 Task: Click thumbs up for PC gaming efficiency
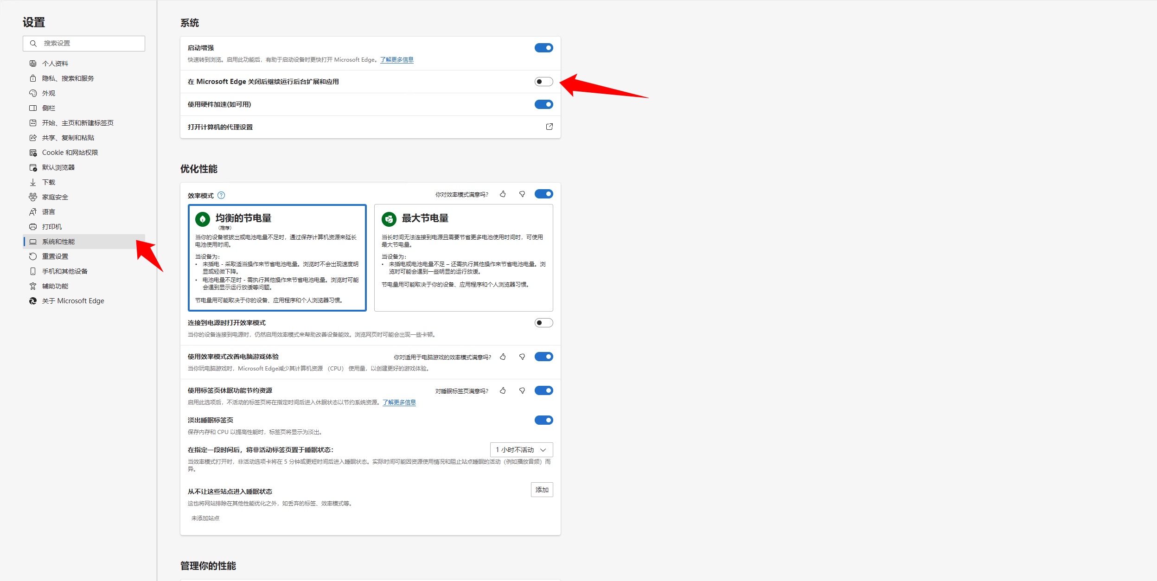point(503,357)
